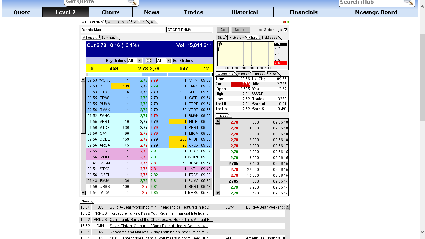
Task: Click the order book scroll-up arrow
Action: pos(83,80)
